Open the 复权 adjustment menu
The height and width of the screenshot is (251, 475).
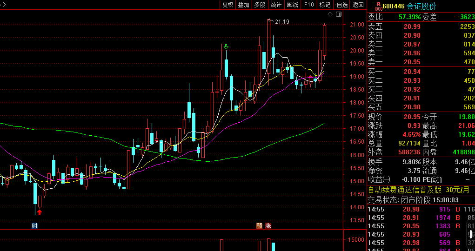227,5
